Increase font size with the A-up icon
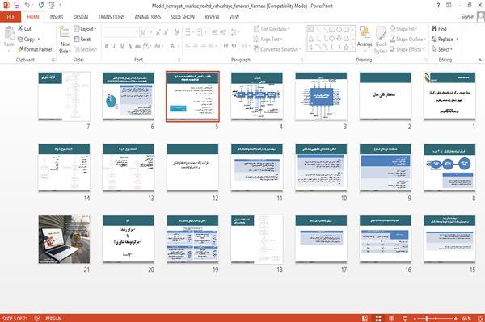The height and width of the screenshot is (322, 485). click(158, 32)
